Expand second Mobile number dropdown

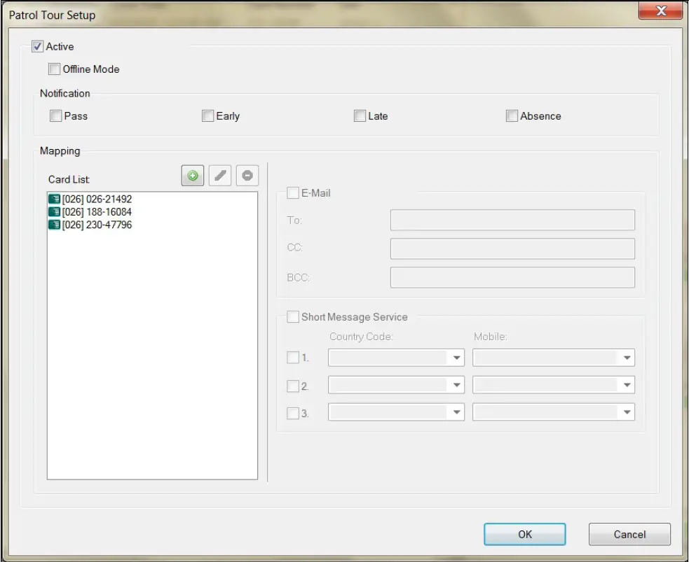pos(627,386)
